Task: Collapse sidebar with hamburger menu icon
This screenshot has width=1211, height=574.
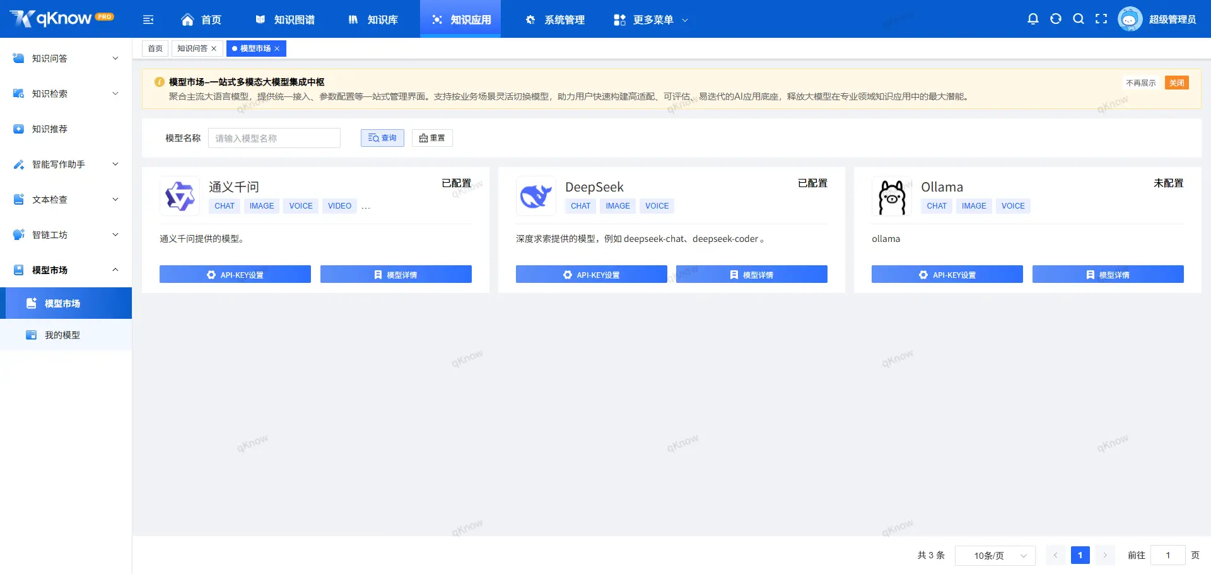Action: tap(148, 20)
